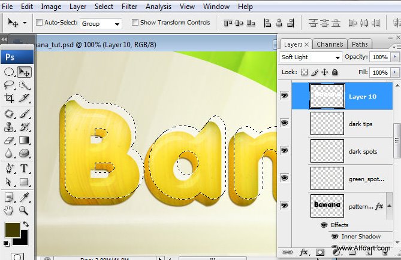Select the Elliptical Marquee tool
This screenshot has height=260, width=401.
click(10, 72)
